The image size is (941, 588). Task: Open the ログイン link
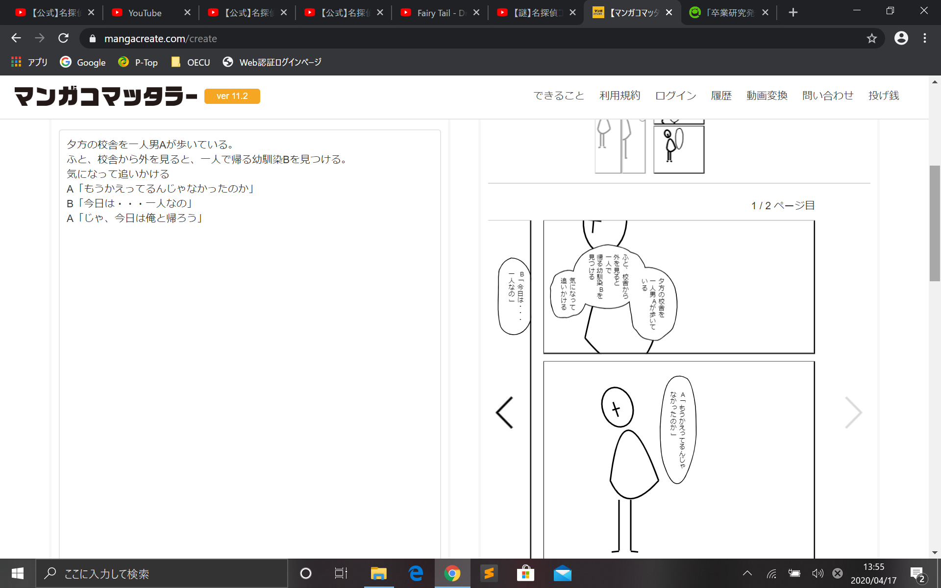tap(676, 96)
